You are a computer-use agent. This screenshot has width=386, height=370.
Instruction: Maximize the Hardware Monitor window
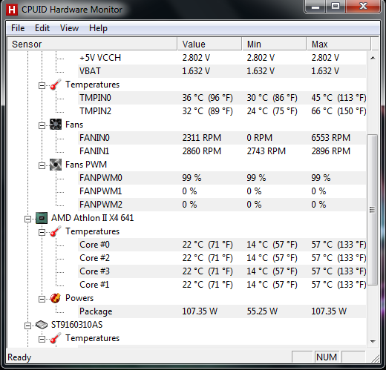pos(336,7)
